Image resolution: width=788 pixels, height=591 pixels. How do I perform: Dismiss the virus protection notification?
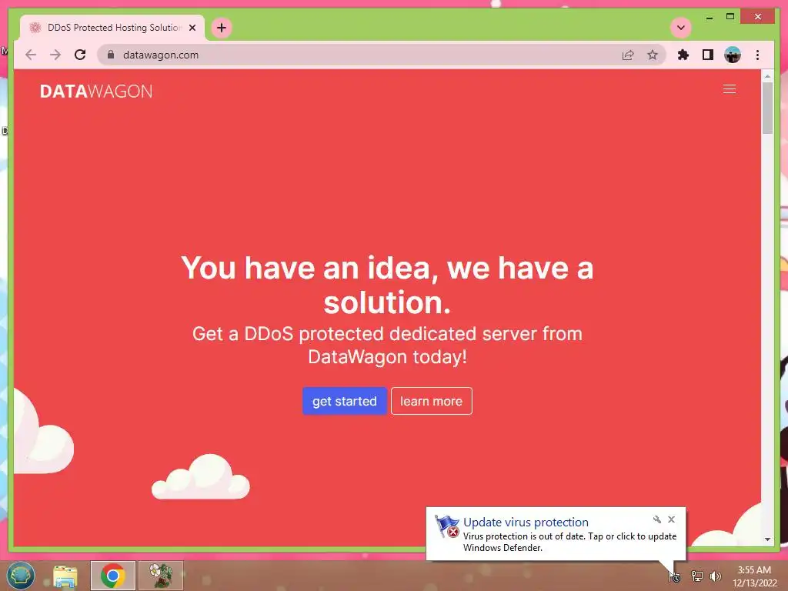[x=671, y=519]
